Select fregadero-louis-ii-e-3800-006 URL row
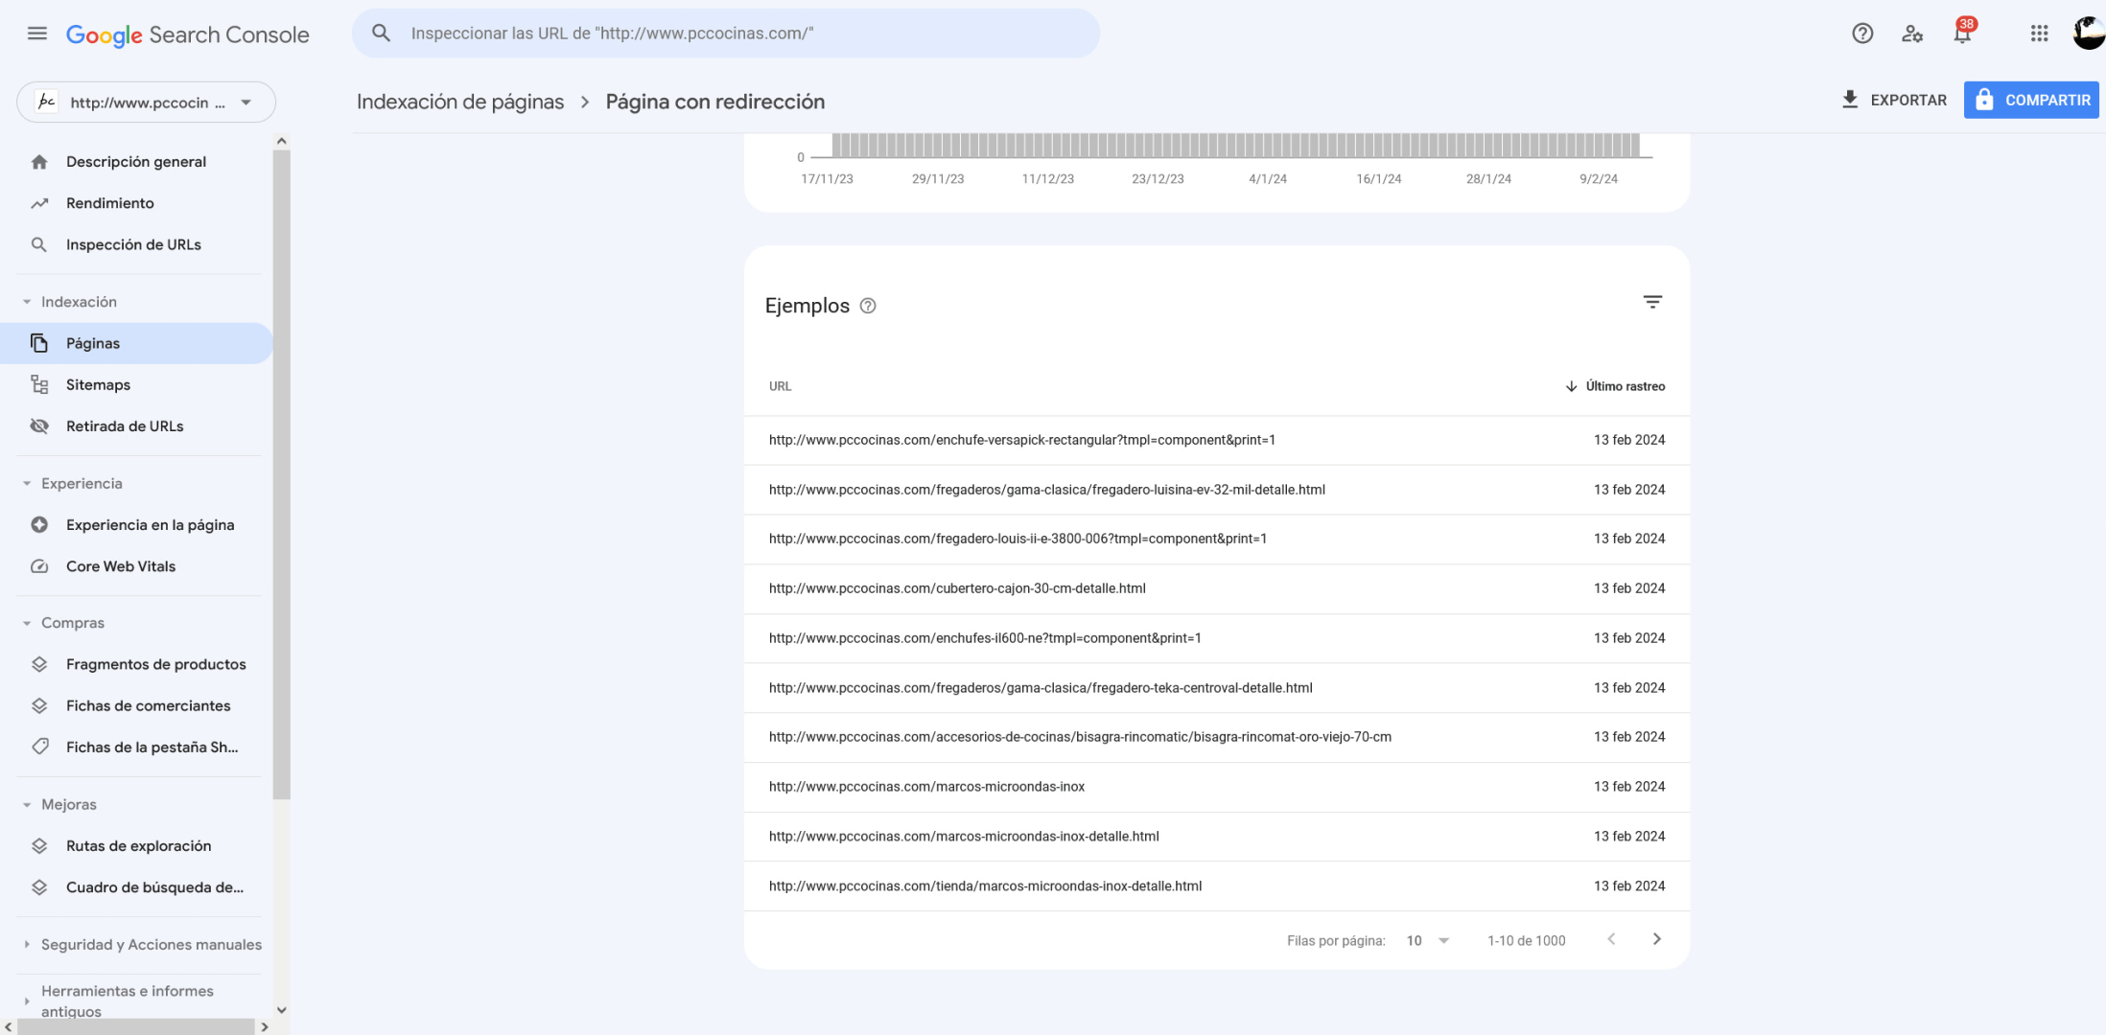Image resolution: width=2106 pixels, height=1035 pixels. coord(1216,539)
